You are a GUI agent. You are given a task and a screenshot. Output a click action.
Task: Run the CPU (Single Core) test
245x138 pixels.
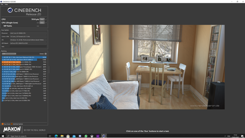point(42,23)
